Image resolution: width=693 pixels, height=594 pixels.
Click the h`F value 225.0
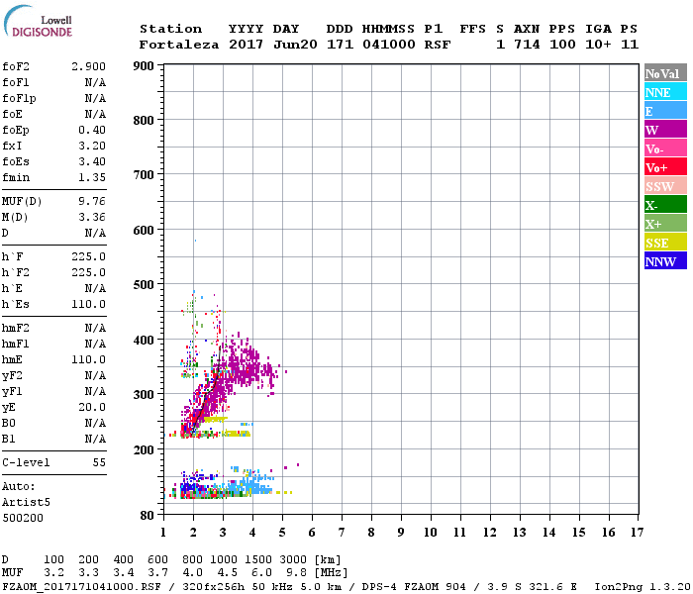tap(88, 256)
